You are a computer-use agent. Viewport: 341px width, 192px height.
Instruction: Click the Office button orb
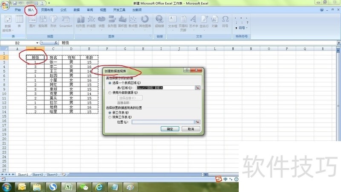[x=5, y=5]
